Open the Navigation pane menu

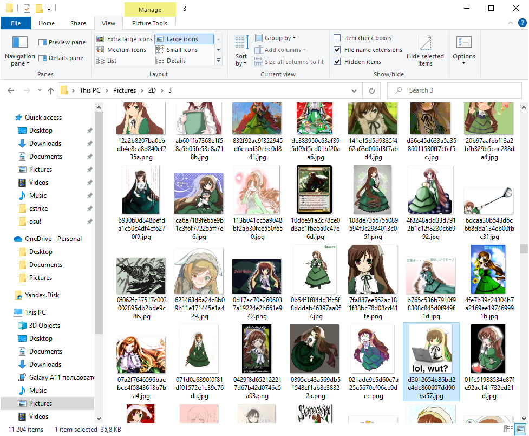tap(19, 51)
